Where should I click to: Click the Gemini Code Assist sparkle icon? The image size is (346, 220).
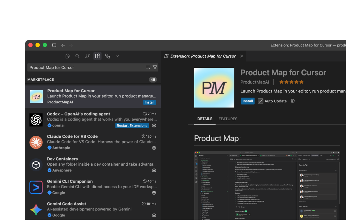pos(36,210)
